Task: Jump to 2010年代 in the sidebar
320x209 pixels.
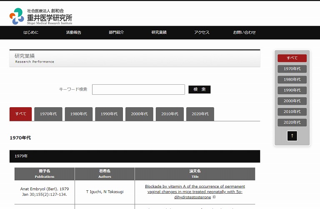Action: point(292,112)
